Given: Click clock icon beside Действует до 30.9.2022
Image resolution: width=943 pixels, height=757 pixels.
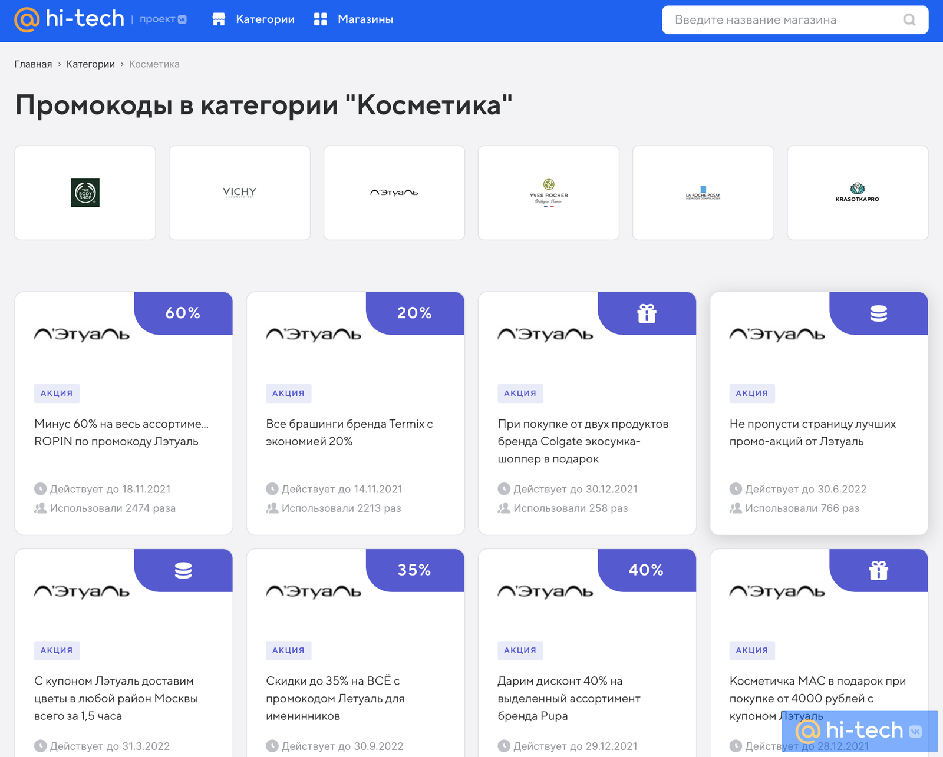Looking at the screenshot, I should click(x=272, y=746).
